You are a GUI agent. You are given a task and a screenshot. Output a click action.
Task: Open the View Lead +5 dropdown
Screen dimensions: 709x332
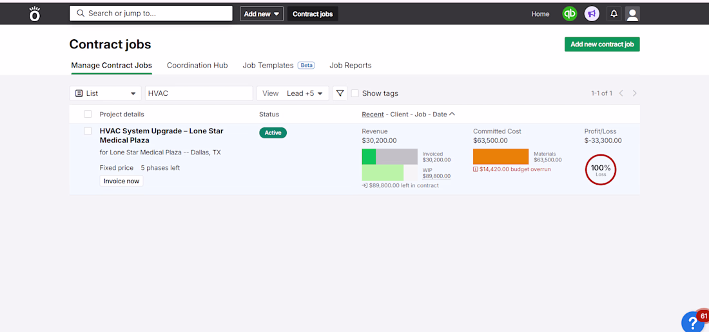[x=293, y=93]
